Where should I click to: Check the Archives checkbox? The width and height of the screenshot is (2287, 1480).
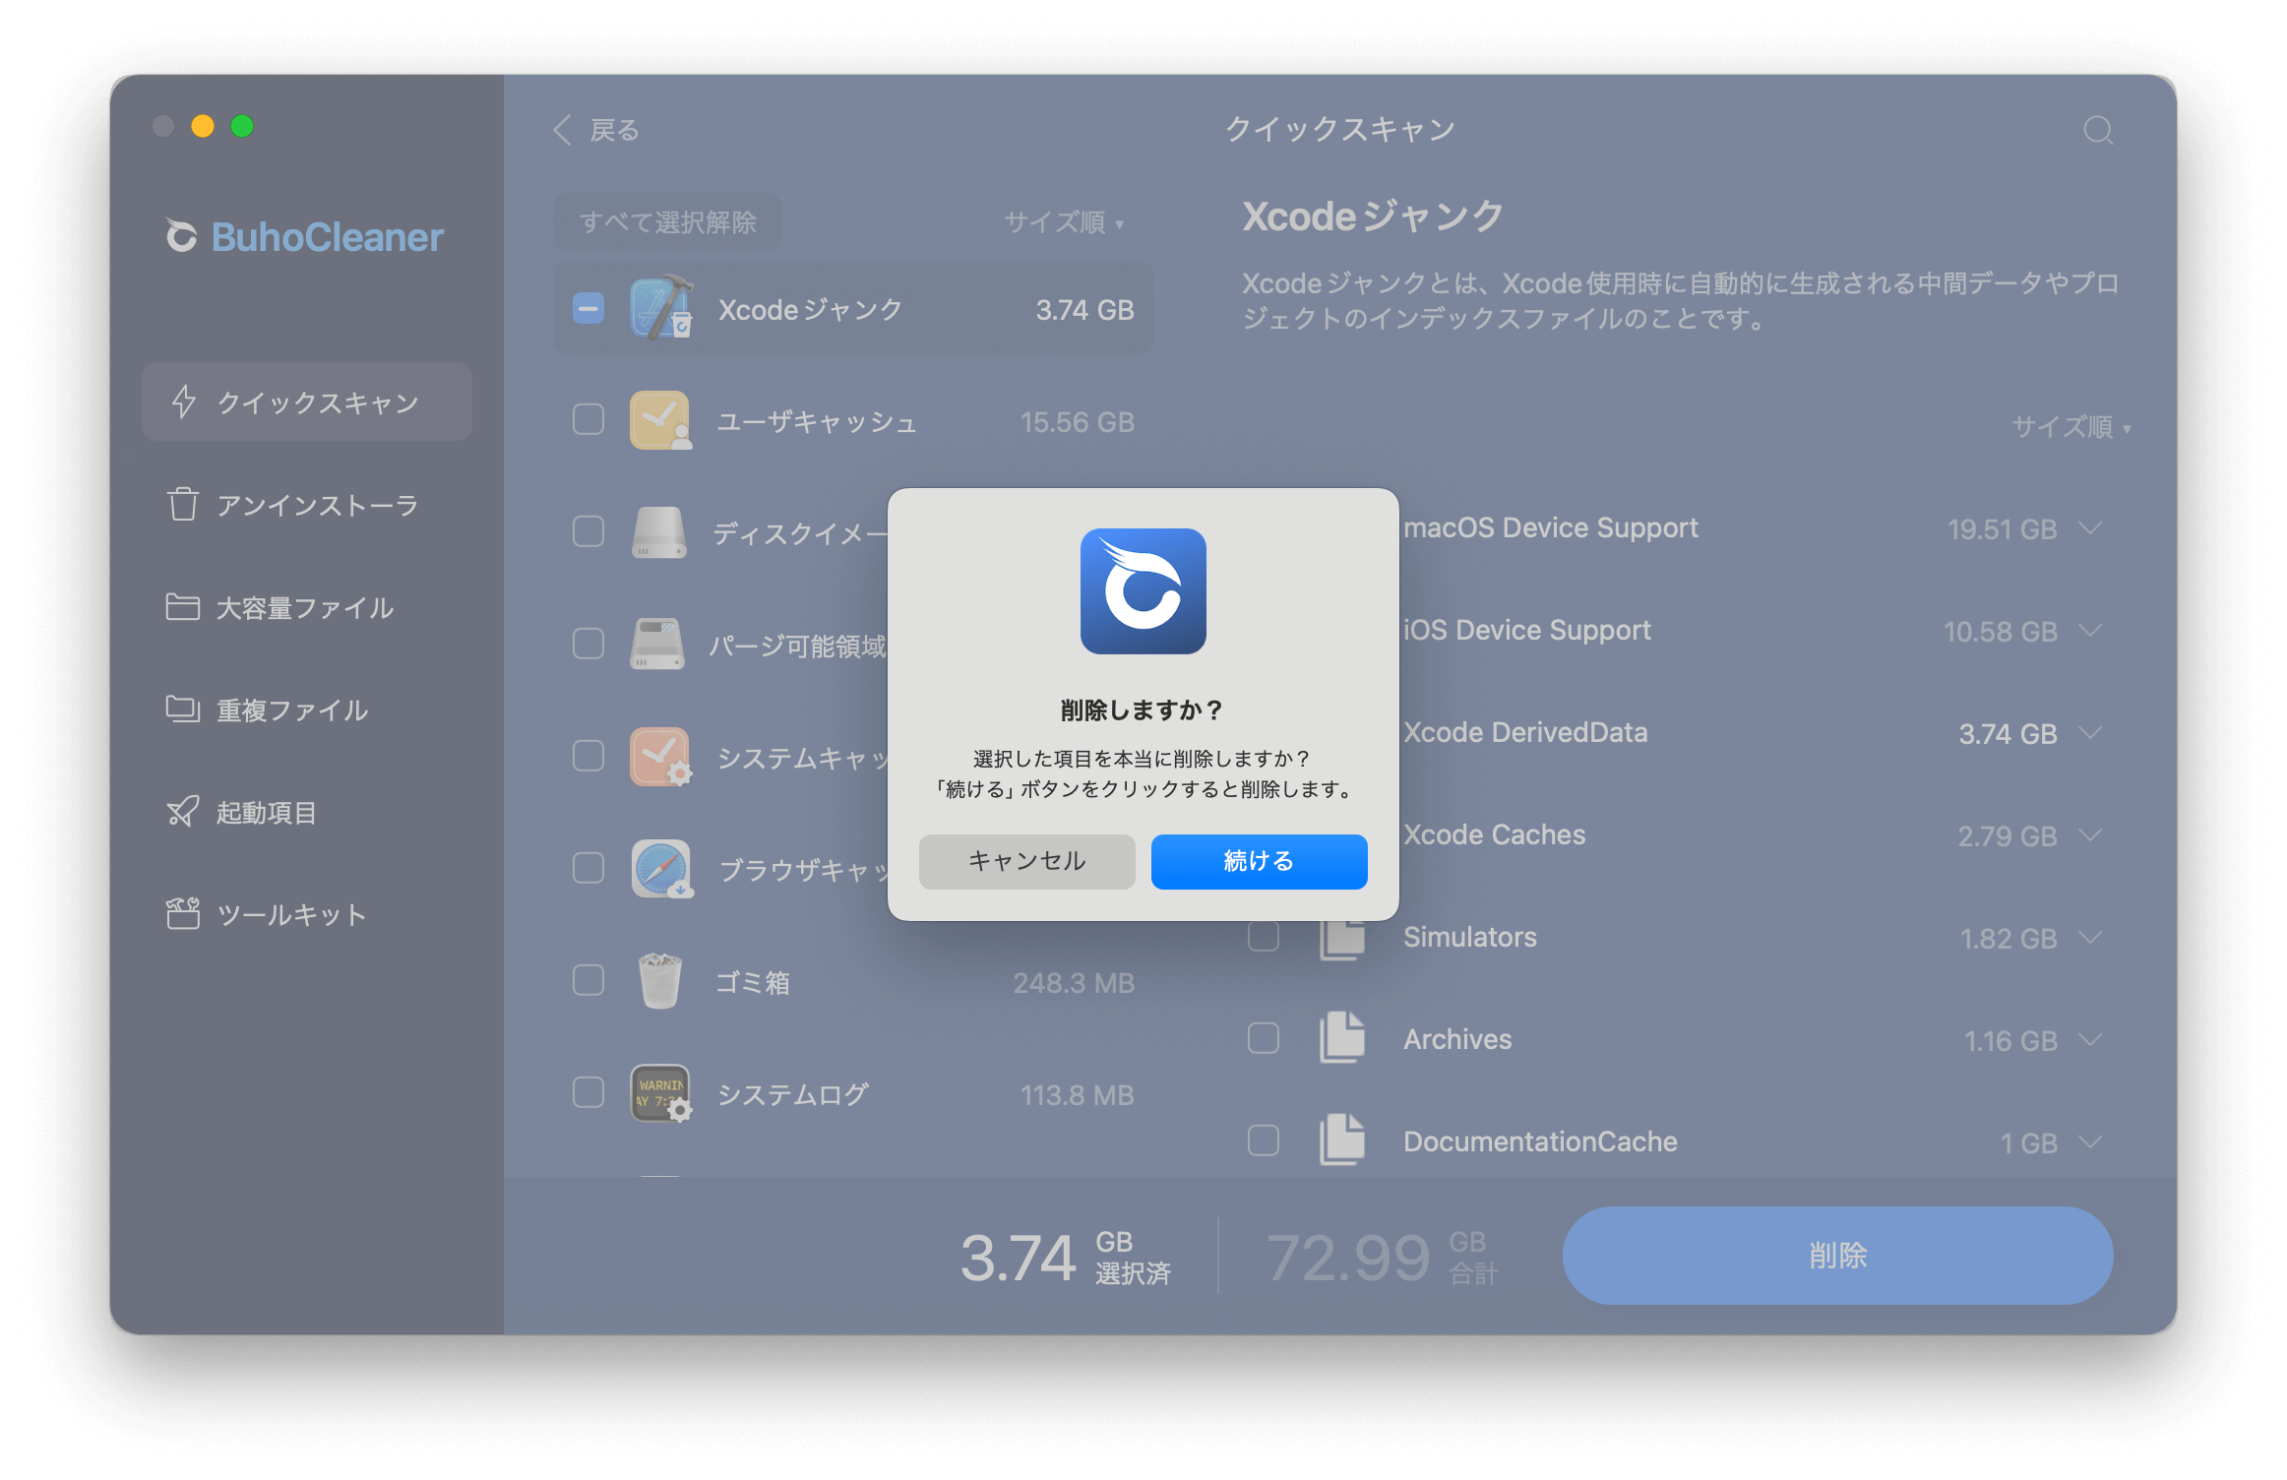coord(1264,1038)
